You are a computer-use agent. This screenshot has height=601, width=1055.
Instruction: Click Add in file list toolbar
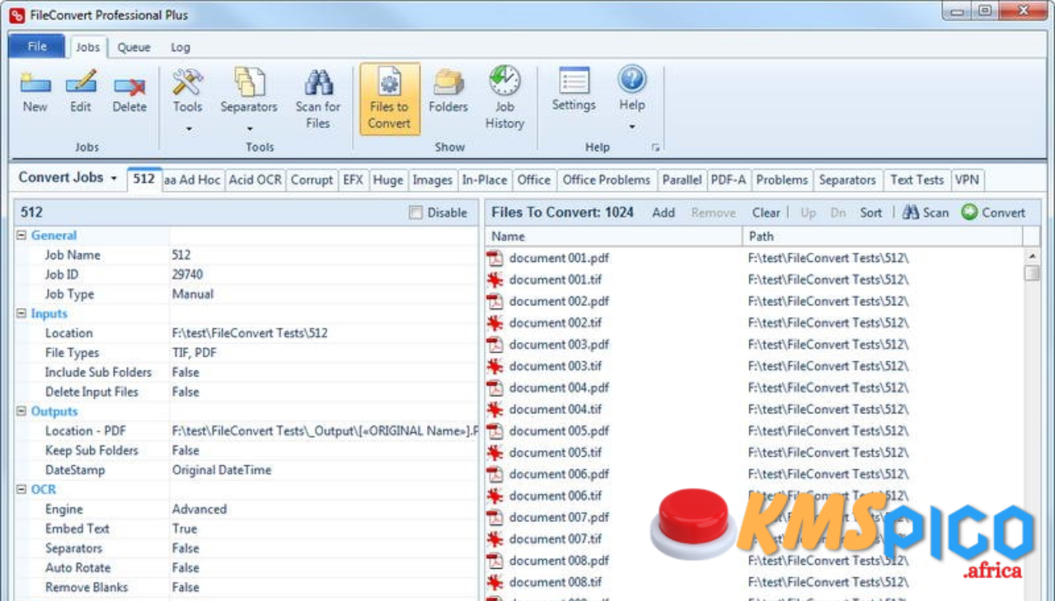(x=663, y=212)
